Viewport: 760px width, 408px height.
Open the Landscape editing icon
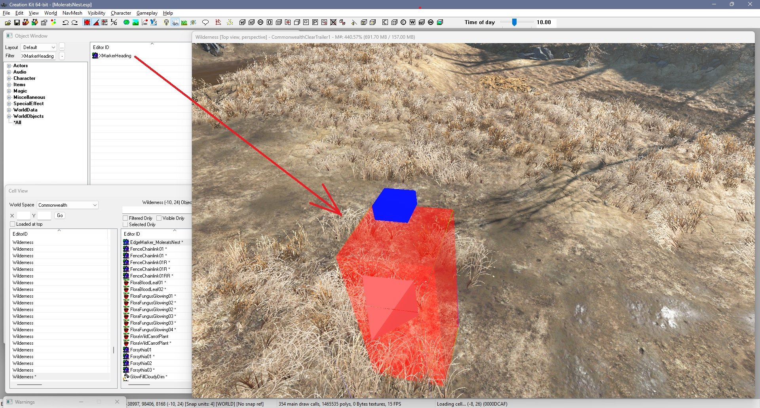135,23
